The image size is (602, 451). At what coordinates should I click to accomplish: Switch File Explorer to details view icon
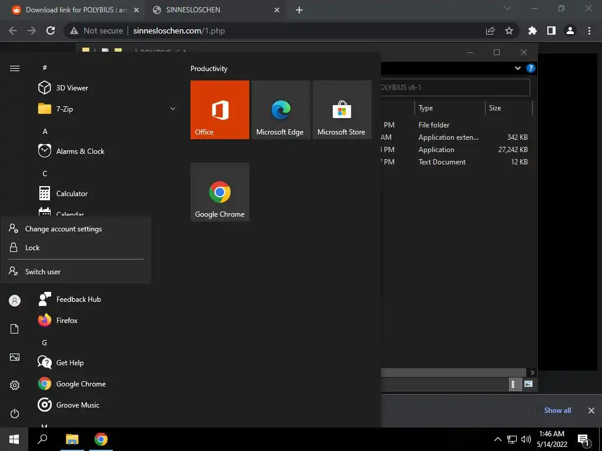pyautogui.click(x=514, y=384)
